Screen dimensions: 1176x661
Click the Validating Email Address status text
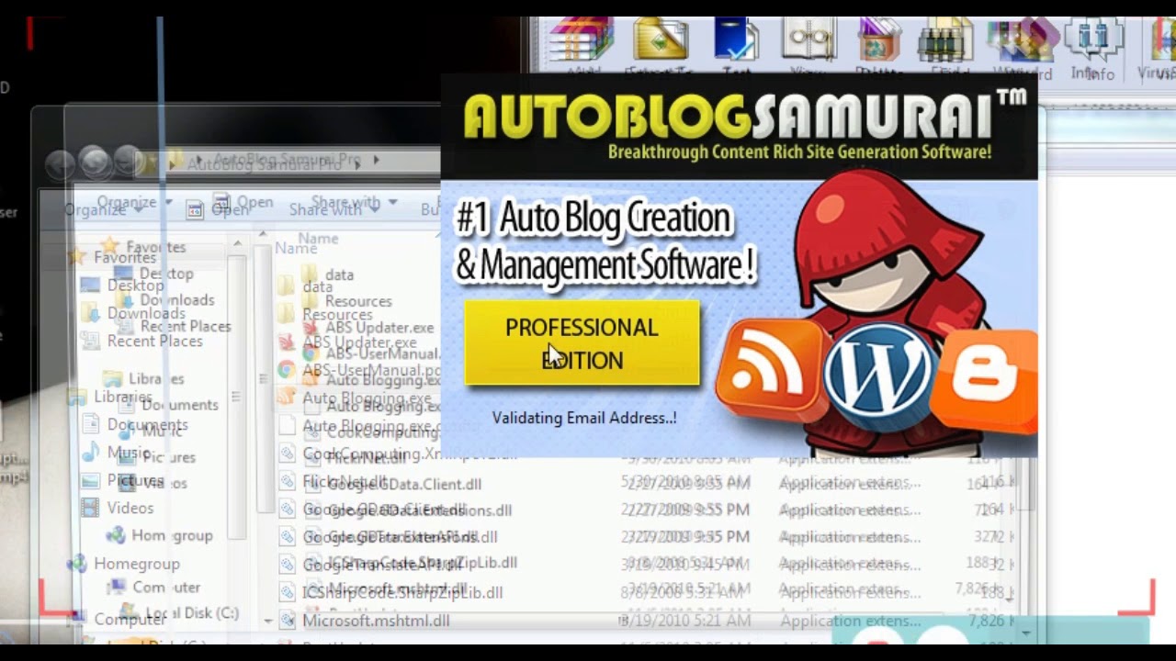(x=584, y=418)
